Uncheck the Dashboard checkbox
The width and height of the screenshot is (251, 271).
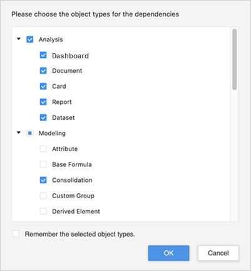tap(43, 55)
